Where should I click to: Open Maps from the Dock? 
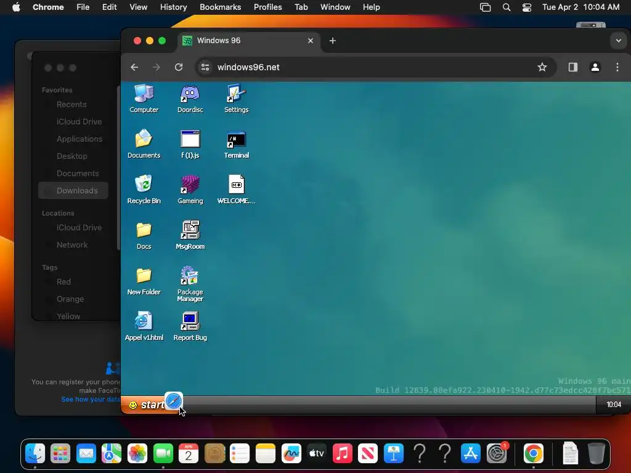click(x=112, y=454)
